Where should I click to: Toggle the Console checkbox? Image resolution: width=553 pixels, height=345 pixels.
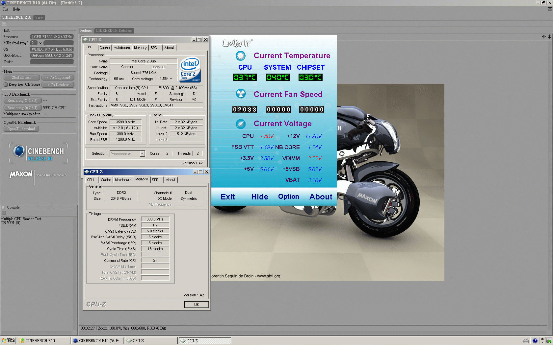pos(3,207)
